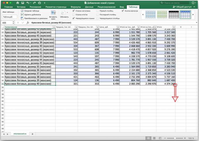Image resolution: width=199 pixels, height=141 pixels.
Task: Zoom in with the plus button
Action: (185, 138)
